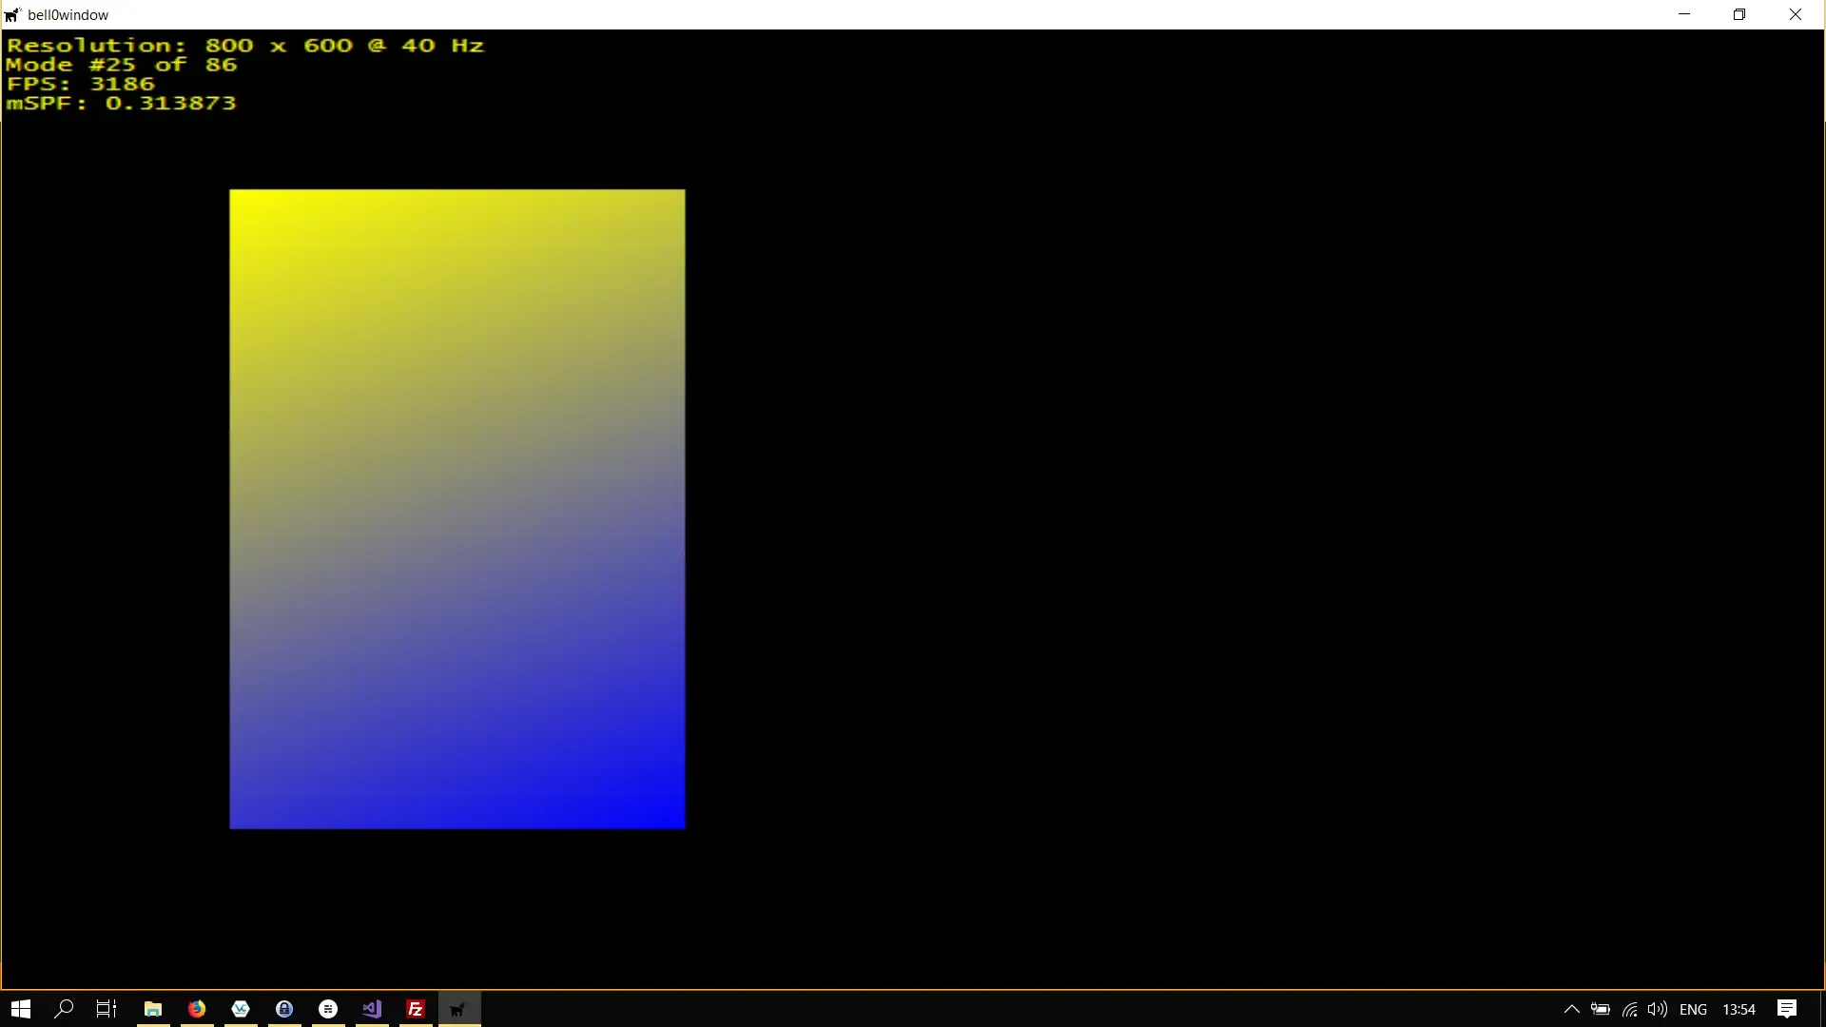Open FileZilla from the taskbar
Image resolution: width=1826 pixels, height=1027 pixels.
point(415,1009)
